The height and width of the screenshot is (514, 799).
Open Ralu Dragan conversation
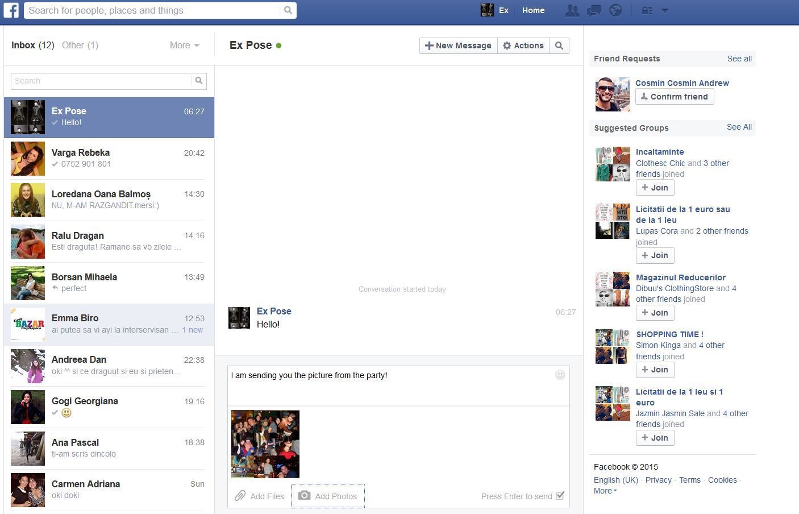click(x=109, y=242)
